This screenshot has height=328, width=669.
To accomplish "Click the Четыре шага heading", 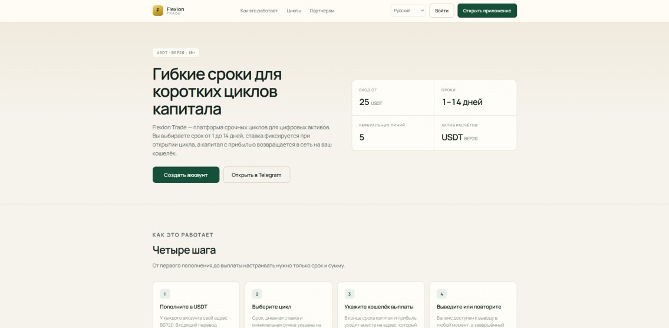I will (184, 250).
